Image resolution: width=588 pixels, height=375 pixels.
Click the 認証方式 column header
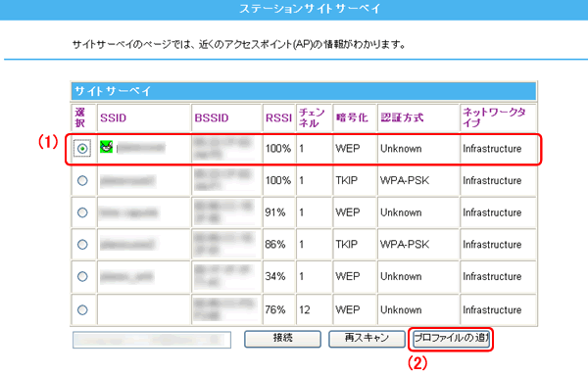[x=402, y=118]
